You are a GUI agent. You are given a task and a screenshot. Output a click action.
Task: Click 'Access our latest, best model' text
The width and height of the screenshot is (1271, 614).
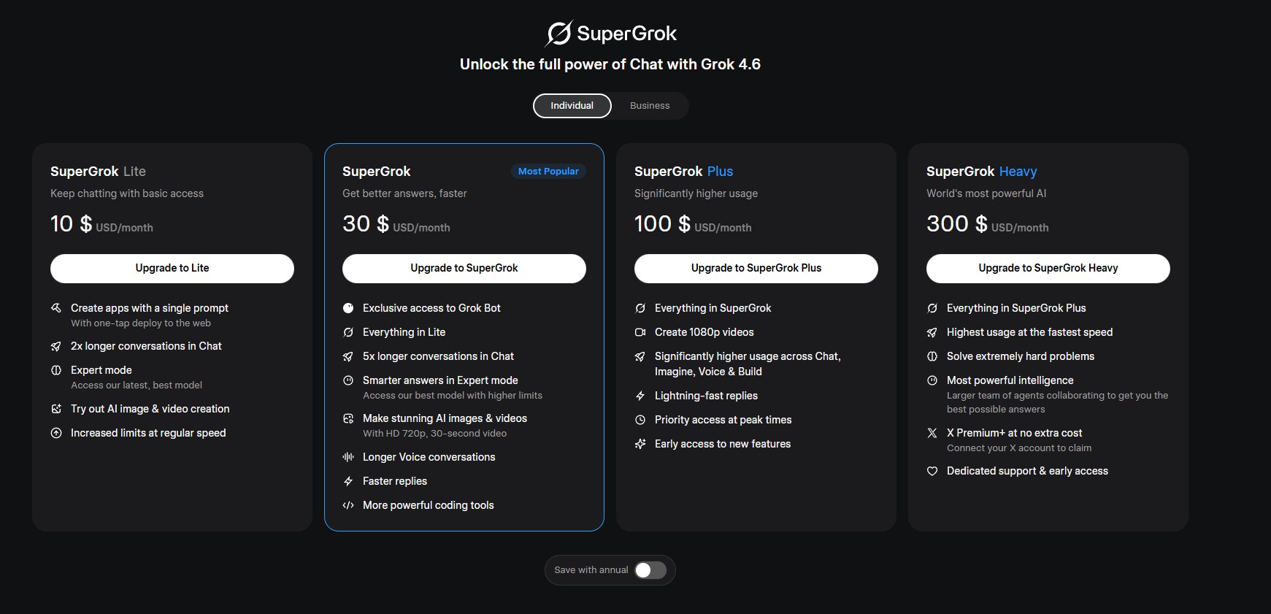(x=137, y=385)
